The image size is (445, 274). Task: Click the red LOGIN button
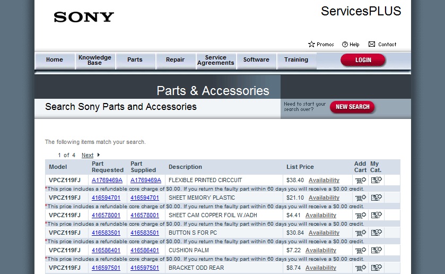pyautogui.click(x=363, y=60)
